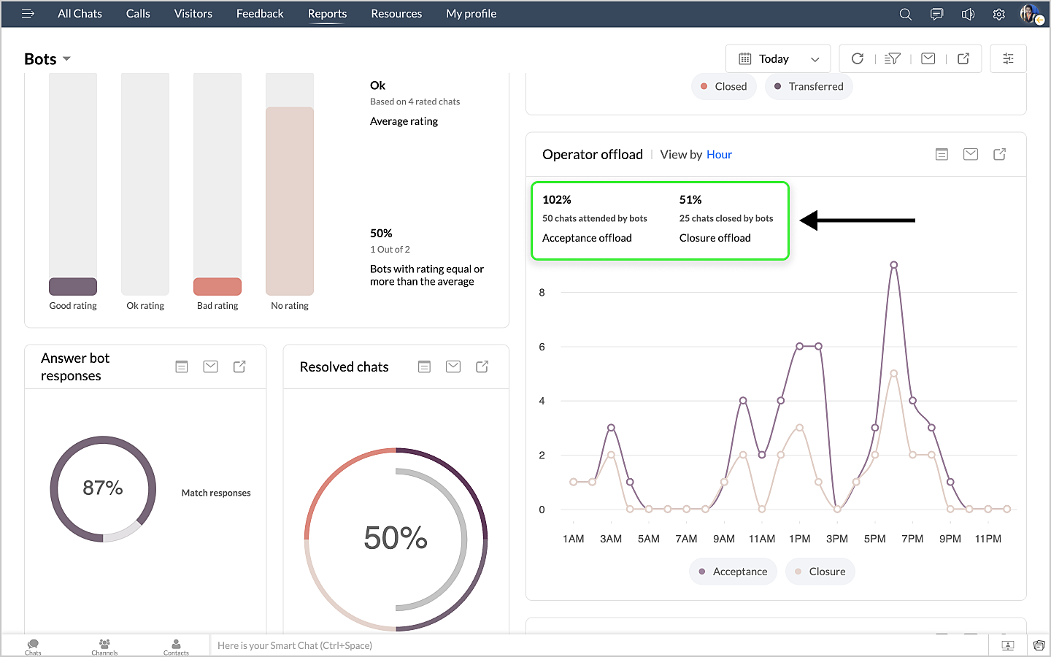Toggle the Closure legend series
Viewport: 1051px width, 657px height.
[820, 572]
